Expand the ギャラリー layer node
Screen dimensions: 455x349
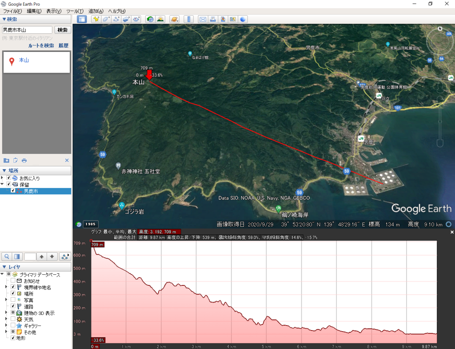click(6, 326)
